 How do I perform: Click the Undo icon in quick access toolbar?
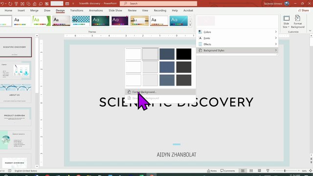pyautogui.click(x=2, y=3)
